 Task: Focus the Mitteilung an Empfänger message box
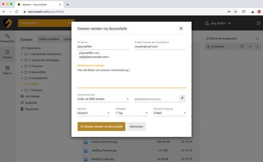(132, 78)
